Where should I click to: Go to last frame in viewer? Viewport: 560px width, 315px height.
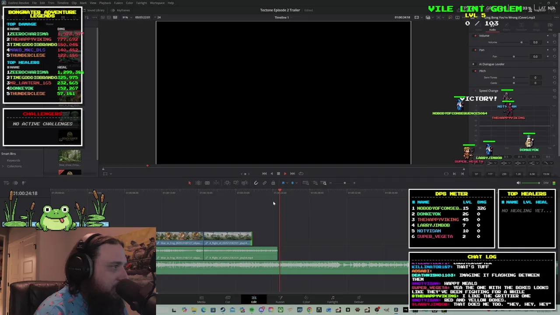coord(292,174)
